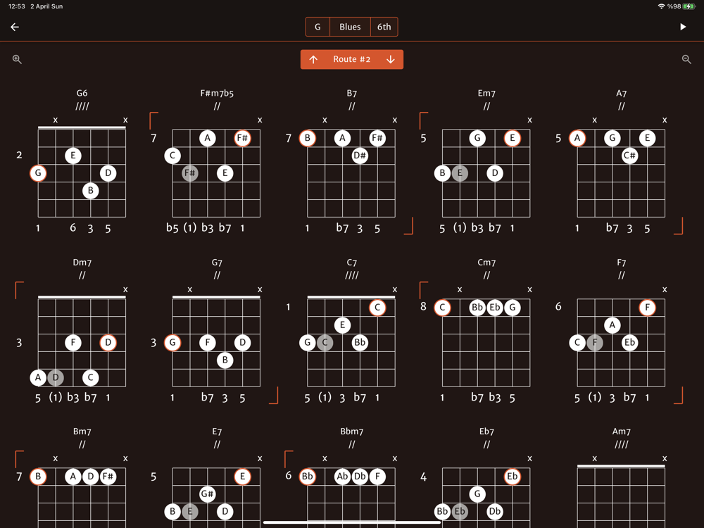Select the G6 chord diagram
Image resolution: width=704 pixels, height=528 pixels.
(82, 173)
